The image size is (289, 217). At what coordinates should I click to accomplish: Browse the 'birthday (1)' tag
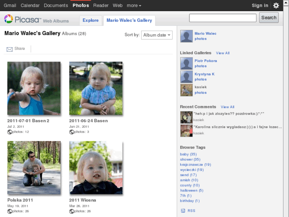(x=190, y=201)
